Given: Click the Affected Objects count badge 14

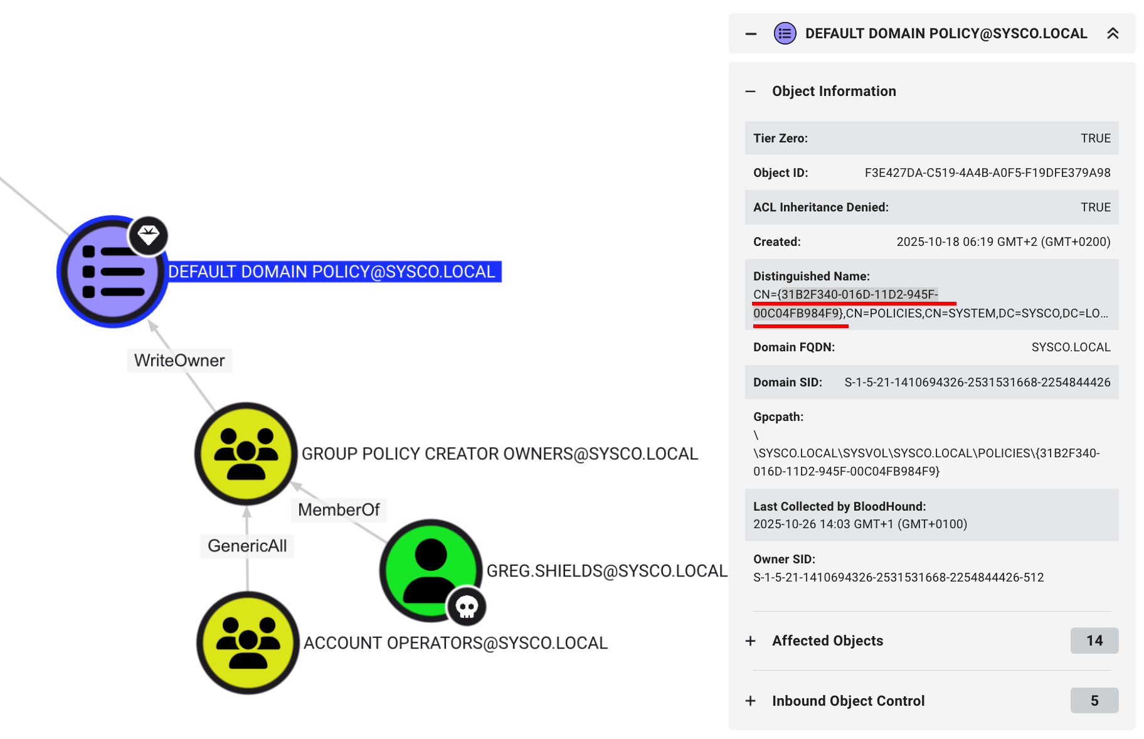Looking at the screenshot, I should pos(1094,641).
